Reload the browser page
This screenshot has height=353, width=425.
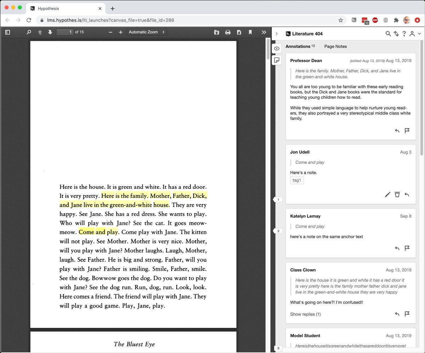click(x=29, y=20)
